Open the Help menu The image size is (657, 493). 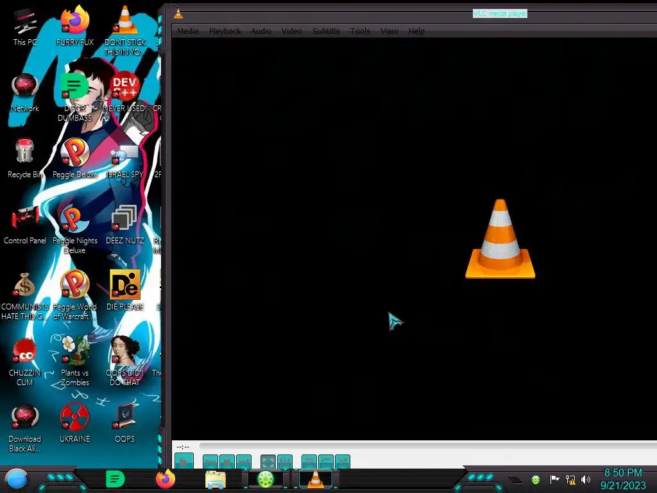click(416, 31)
